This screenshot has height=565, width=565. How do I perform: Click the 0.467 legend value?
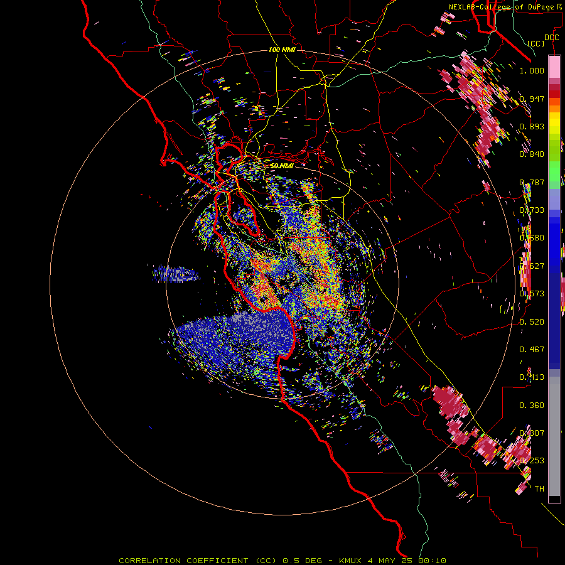point(532,350)
